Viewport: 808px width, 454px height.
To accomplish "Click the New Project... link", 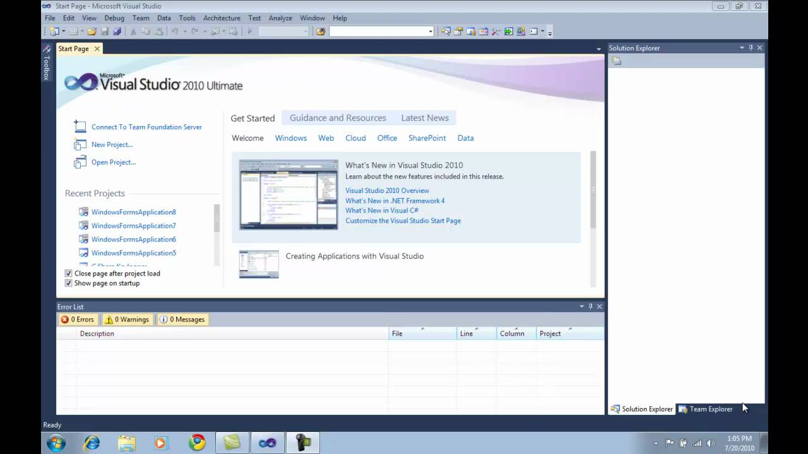I will pos(112,144).
